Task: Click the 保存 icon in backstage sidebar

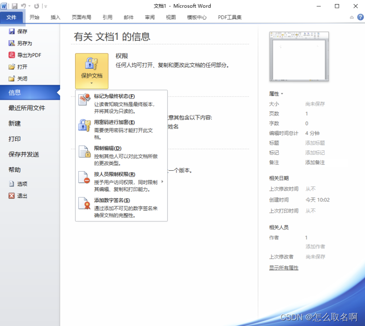Action: click(12, 31)
